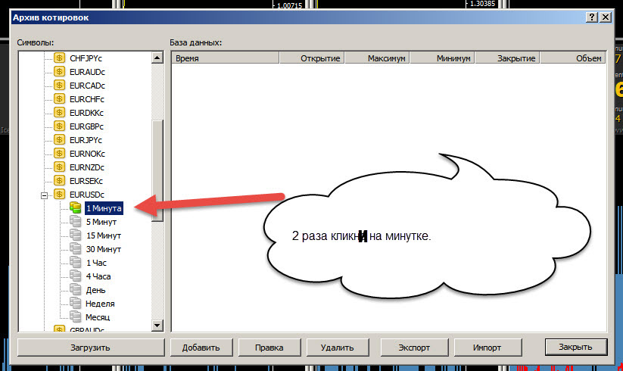Viewport: 623px width, 371px height.
Task: Click the database icon beside День
Action: (x=76, y=289)
